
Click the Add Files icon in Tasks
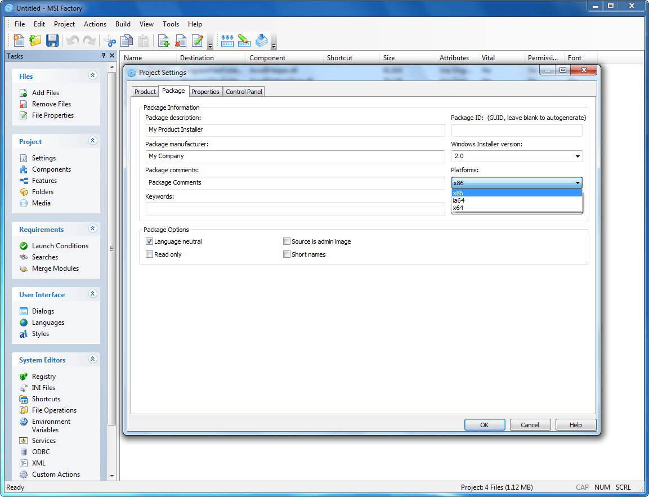[x=24, y=93]
